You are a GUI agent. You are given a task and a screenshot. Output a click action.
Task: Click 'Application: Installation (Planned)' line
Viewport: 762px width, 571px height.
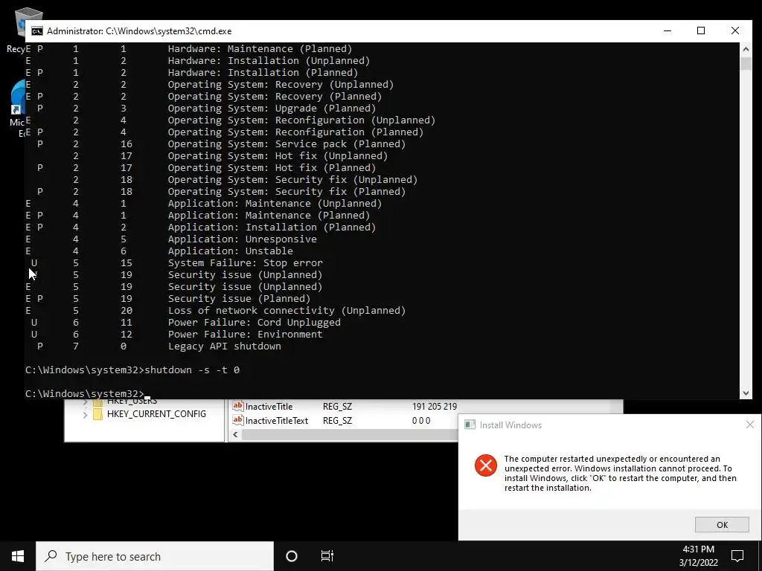click(272, 228)
